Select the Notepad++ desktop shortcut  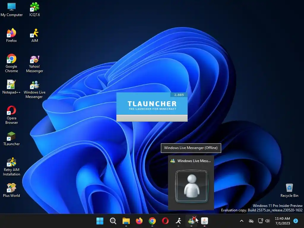tap(12, 87)
